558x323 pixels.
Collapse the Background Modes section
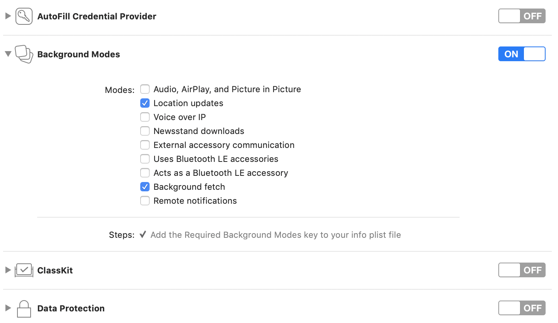(8, 54)
